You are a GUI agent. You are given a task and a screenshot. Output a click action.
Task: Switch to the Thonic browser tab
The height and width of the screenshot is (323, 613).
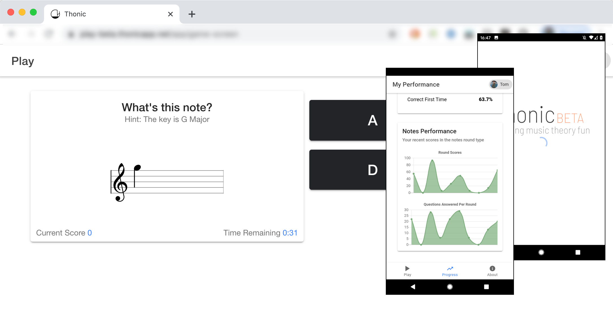click(112, 14)
